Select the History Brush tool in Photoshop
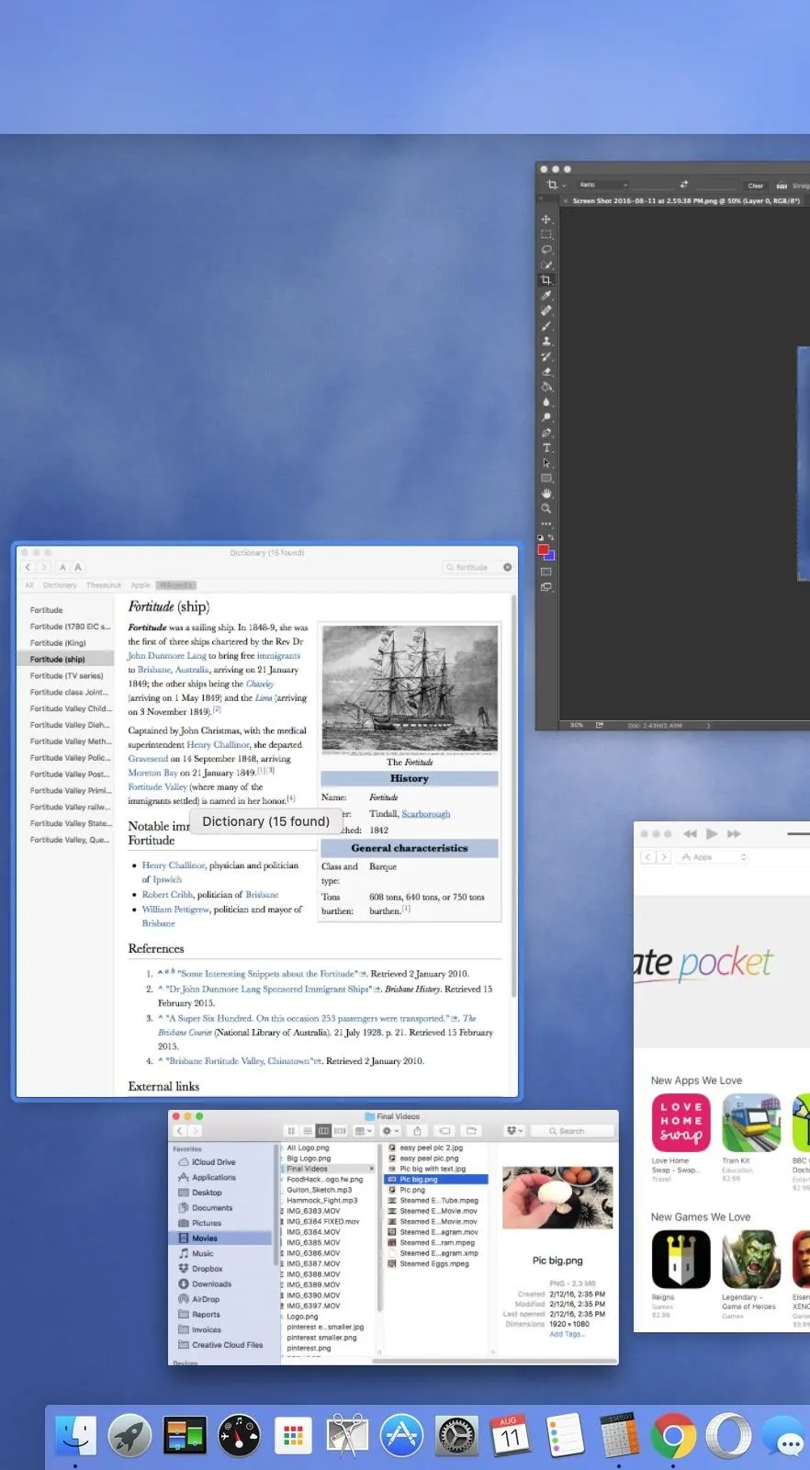 pos(546,356)
